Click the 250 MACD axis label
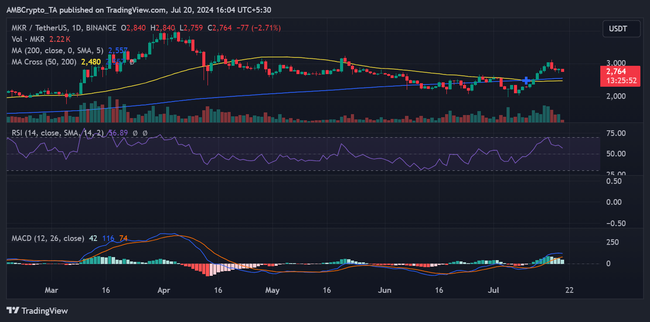 (613, 242)
